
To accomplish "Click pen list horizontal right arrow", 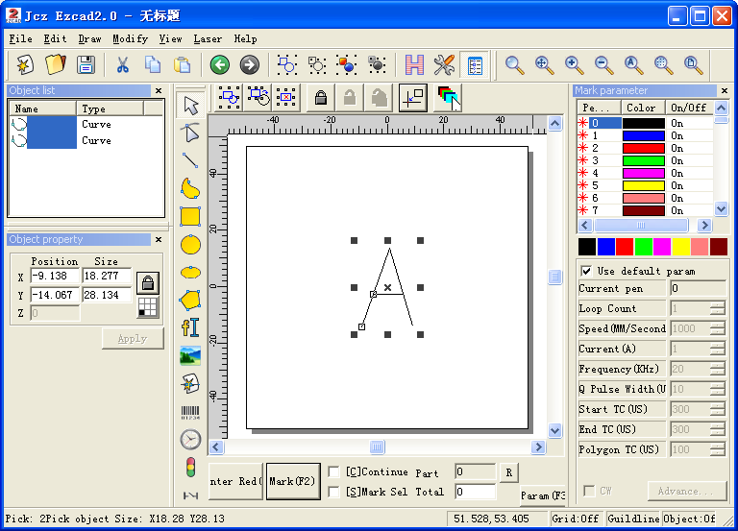I will tap(704, 226).
